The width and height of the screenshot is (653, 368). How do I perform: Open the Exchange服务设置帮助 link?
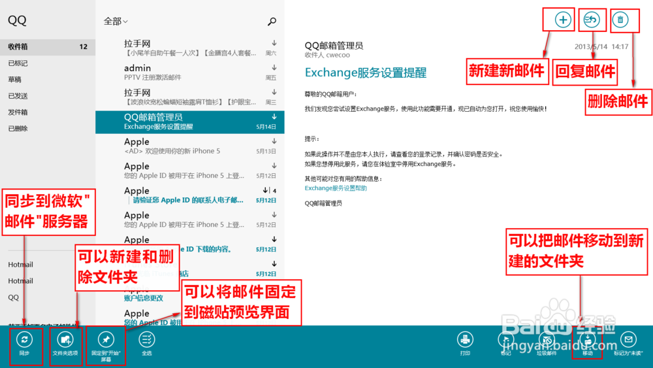(336, 188)
